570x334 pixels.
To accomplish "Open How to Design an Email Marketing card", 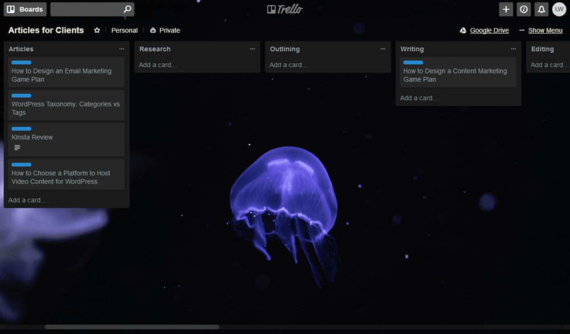I will (x=66, y=72).
